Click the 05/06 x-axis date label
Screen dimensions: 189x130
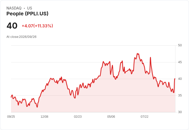[111, 116]
